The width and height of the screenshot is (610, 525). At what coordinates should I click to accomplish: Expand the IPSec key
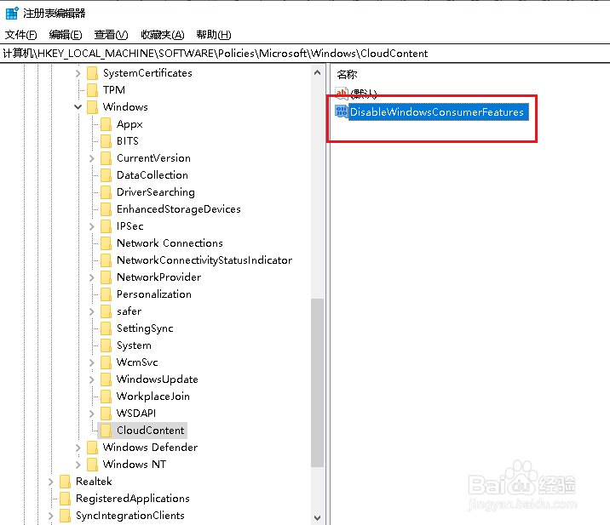click(x=91, y=226)
